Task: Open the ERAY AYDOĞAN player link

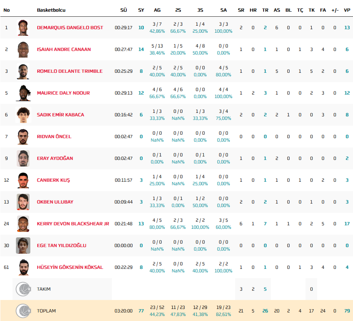Action: 55,158
